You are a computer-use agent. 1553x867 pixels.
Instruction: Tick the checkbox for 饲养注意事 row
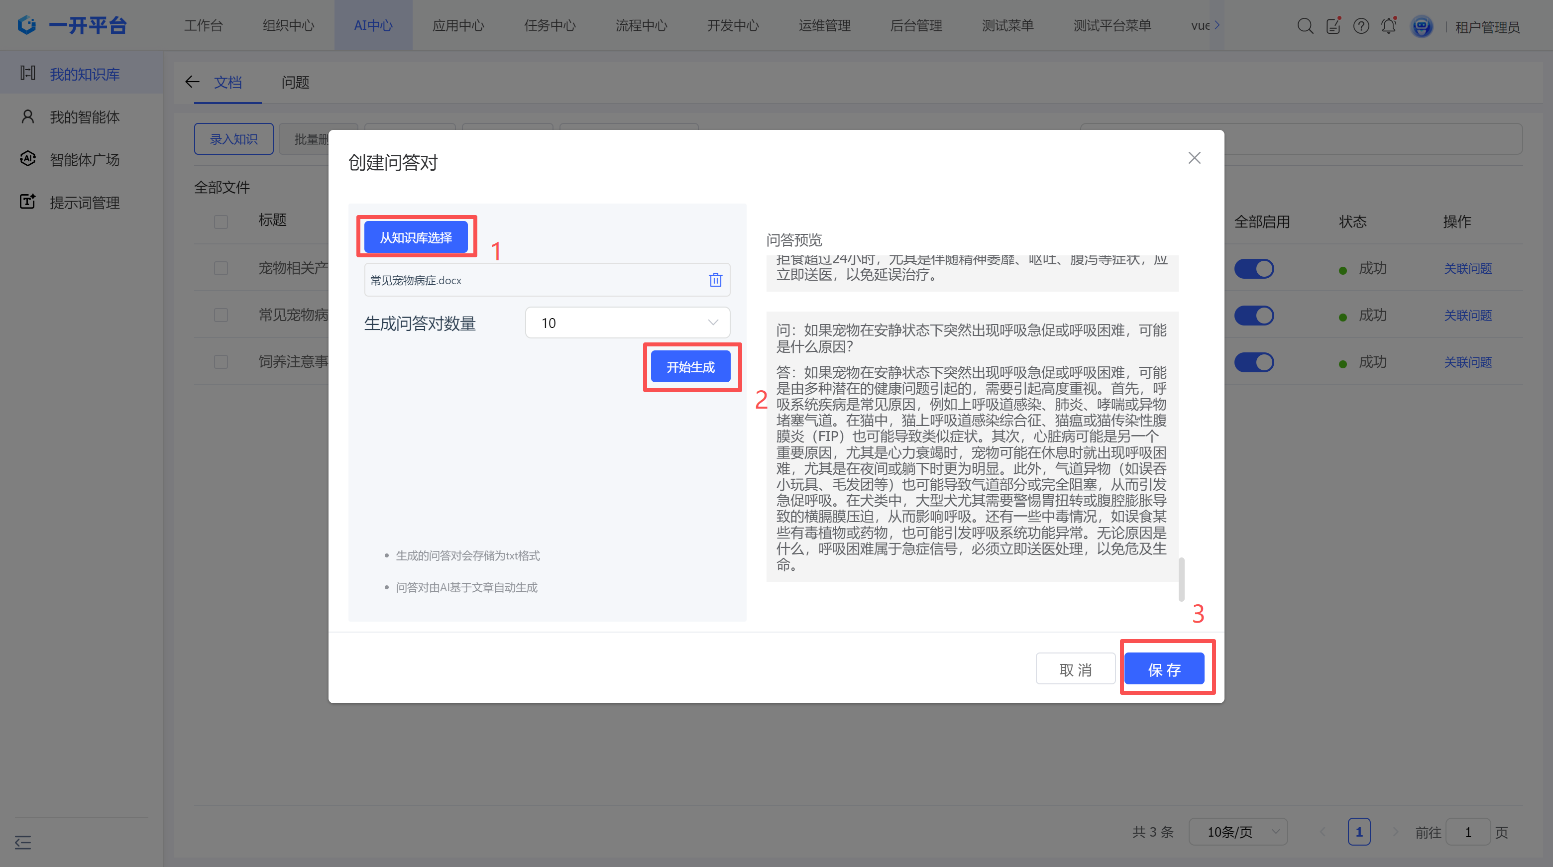222,362
